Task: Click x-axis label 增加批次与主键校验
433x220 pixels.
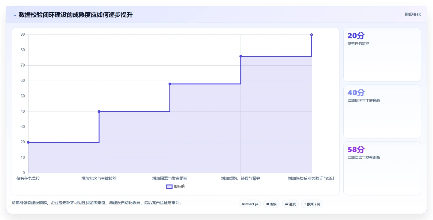Action: click(x=99, y=178)
